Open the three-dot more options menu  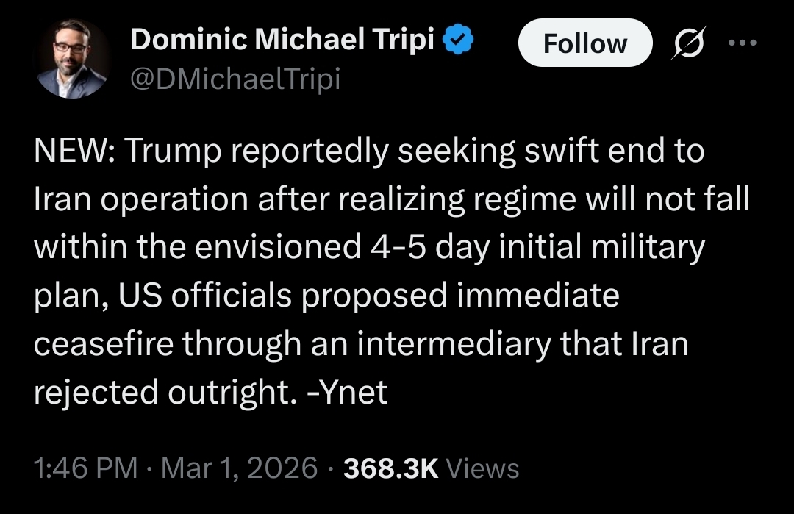[x=741, y=42]
